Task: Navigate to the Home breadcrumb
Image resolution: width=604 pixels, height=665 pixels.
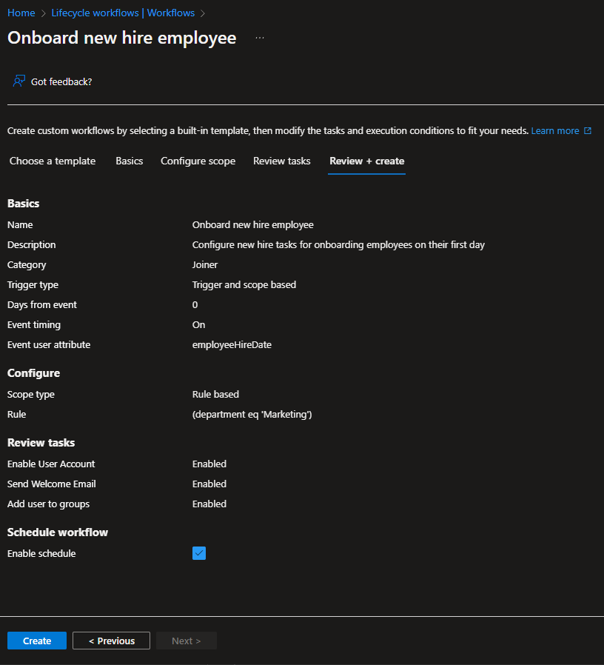Action: [21, 13]
